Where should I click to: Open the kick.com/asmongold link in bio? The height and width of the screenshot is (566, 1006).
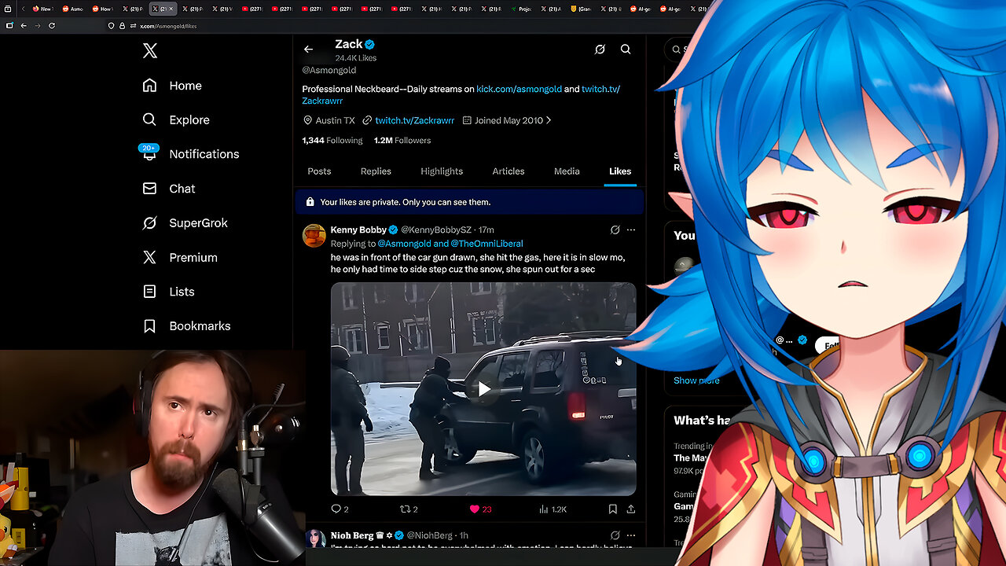pos(519,89)
